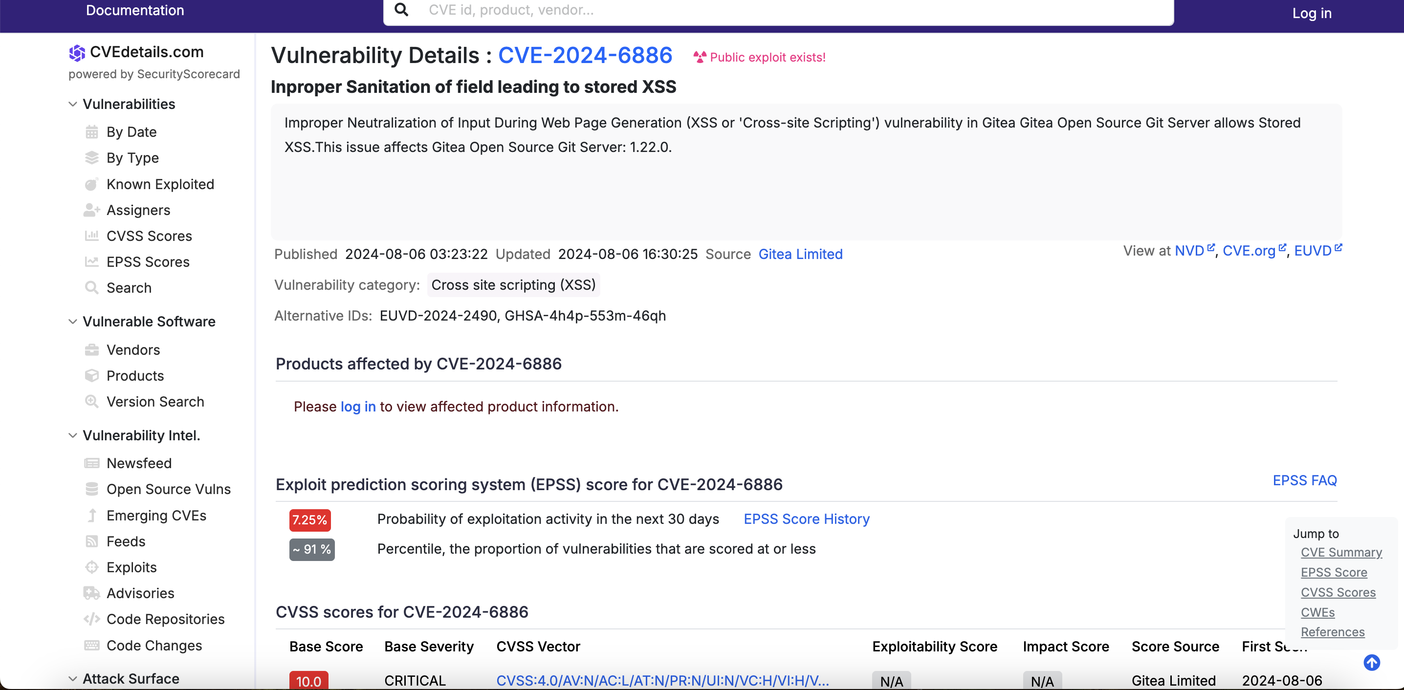
Task: Click the sidebar Search magnifier icon
Action: coord(91,288)
